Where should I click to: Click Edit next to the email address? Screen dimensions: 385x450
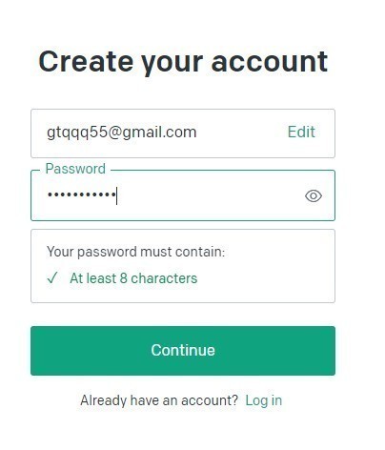click(301, 132)
